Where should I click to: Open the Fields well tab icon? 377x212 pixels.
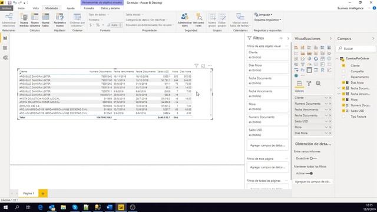299,84
